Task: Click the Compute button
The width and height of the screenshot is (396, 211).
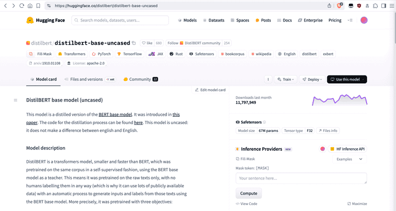Action: pyautogui.click(x=249, y=193)
